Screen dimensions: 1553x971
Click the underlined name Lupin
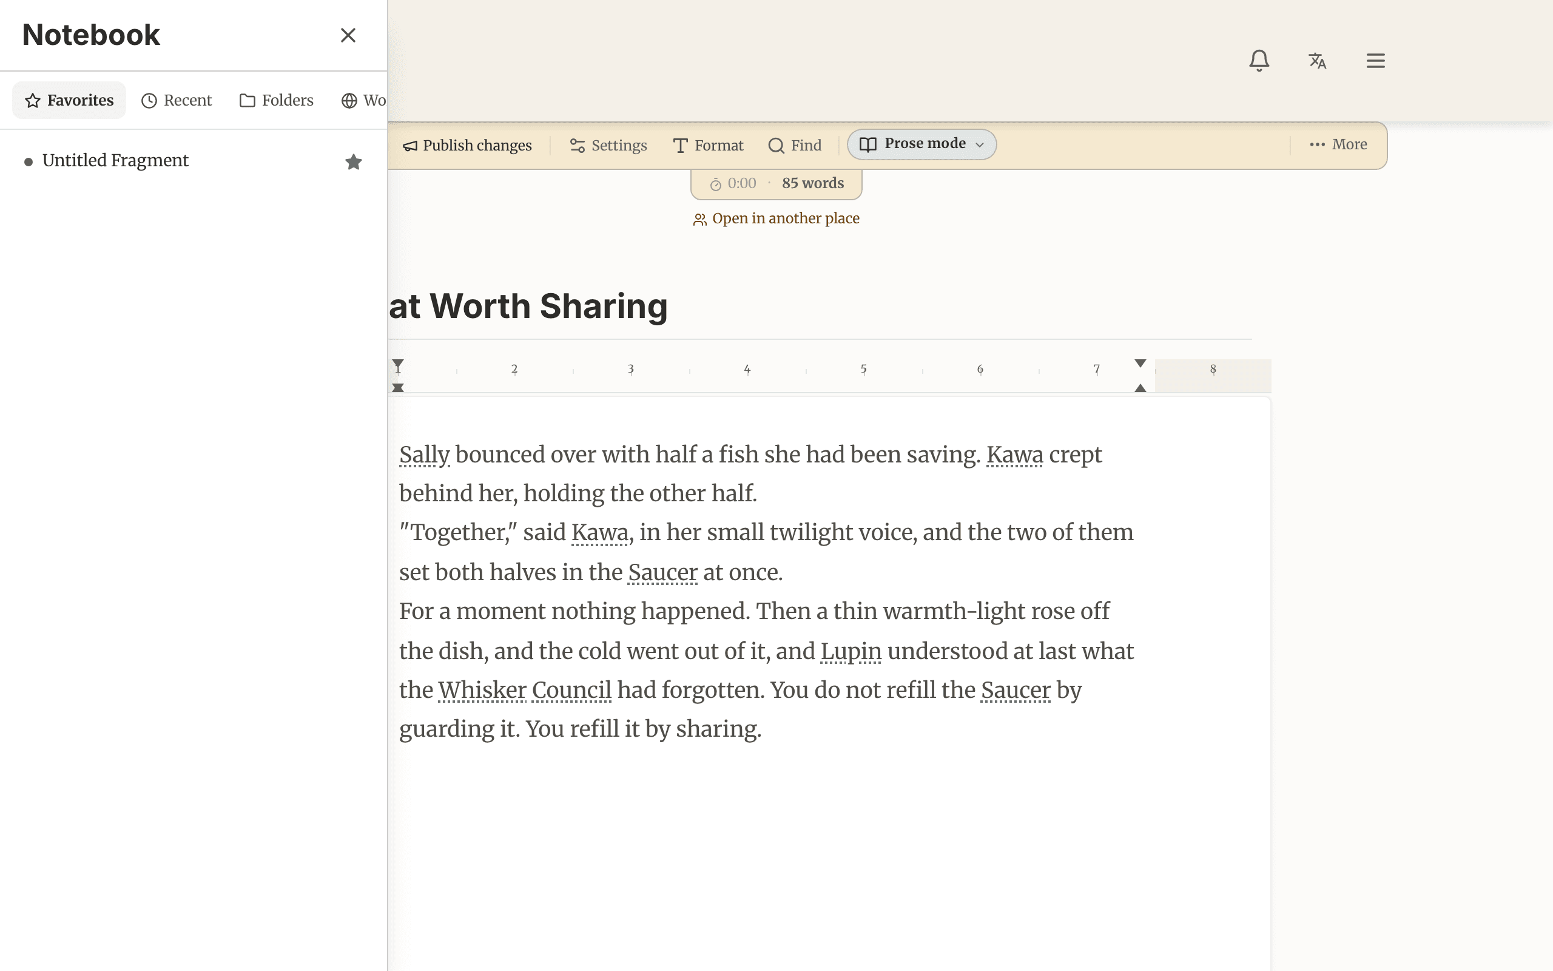click(851, 651)
